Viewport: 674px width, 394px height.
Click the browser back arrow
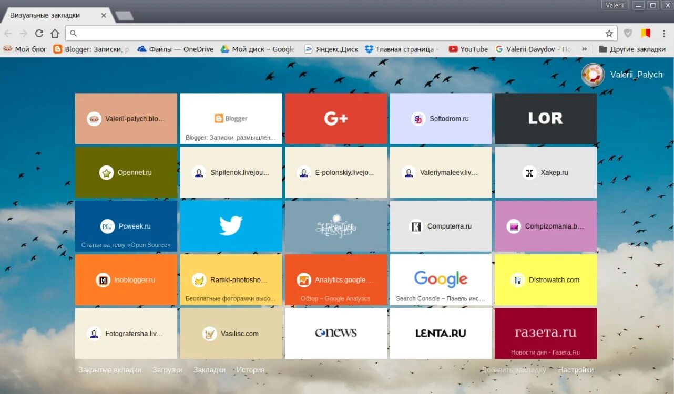tap(8, 33)
